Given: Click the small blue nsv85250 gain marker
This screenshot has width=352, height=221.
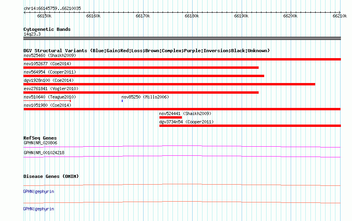Looking at the screenshot, I should [x=122, y=101].
